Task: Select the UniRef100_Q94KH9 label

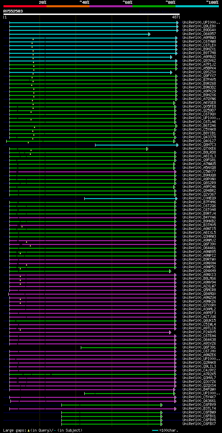Action: [x=199, y=271]
